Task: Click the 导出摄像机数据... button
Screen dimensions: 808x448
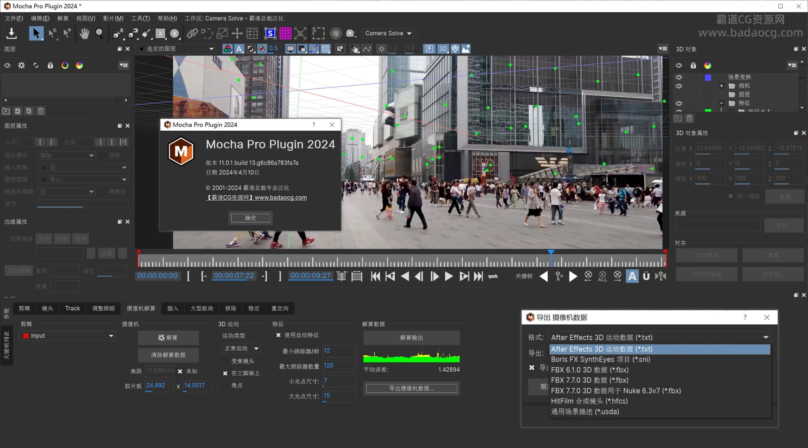Action: (412, 388)
